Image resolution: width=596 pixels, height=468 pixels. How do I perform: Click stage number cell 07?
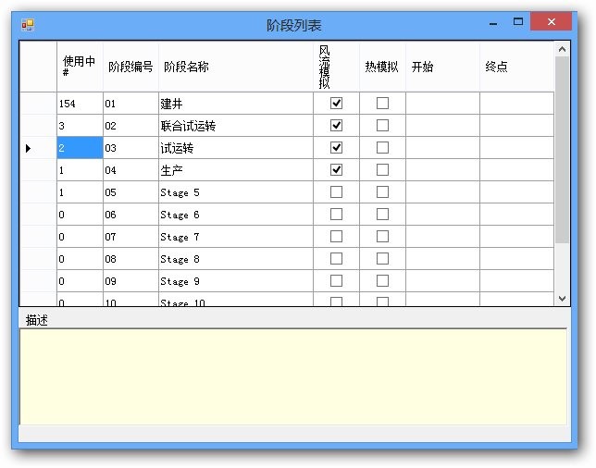pyautogui.click(x=130, y=237)
